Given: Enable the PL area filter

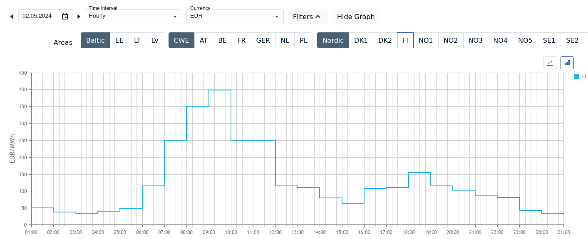Looking at the screenshot, I should click(304, 41).
